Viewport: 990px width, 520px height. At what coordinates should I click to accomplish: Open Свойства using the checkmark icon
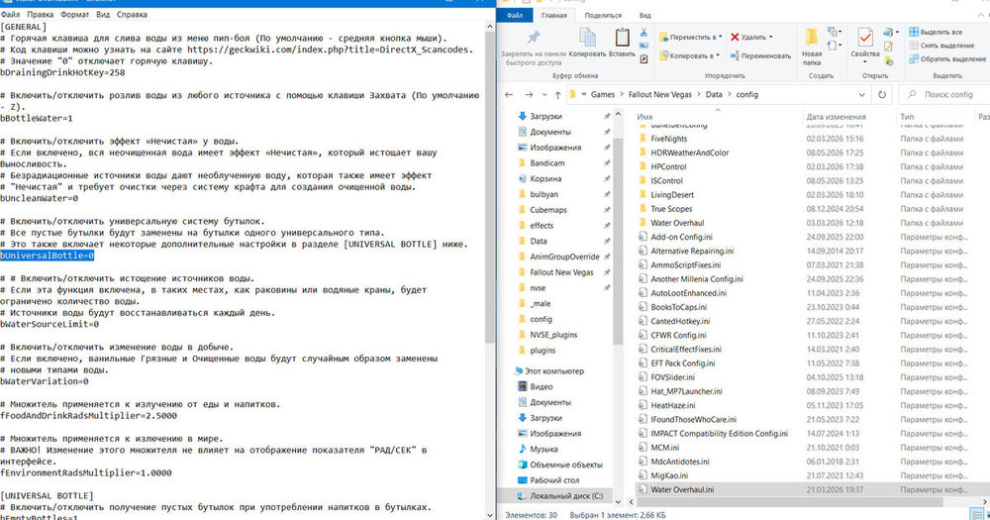(865, 38)
